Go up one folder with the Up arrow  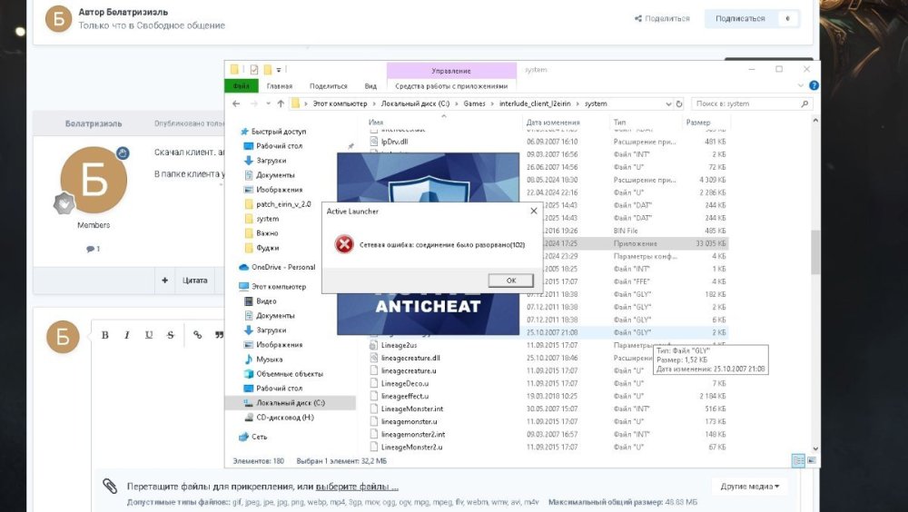[281, 103]
